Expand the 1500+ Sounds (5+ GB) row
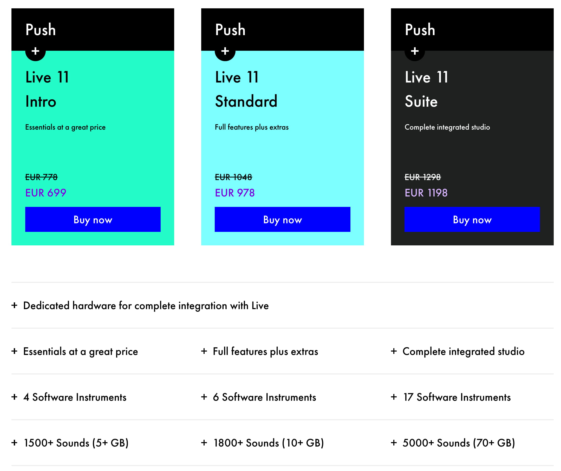 coord(14,443)
